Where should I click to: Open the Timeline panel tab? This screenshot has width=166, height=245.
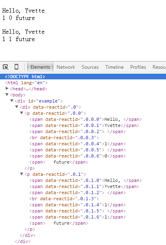(x=114, y=67)
